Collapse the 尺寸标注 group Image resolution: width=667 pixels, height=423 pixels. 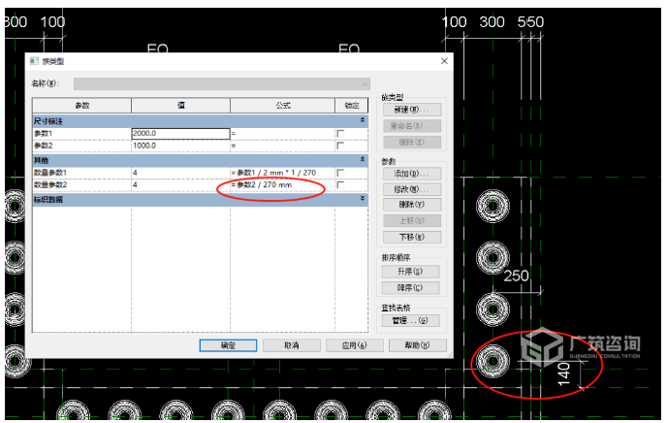point(363,121)
